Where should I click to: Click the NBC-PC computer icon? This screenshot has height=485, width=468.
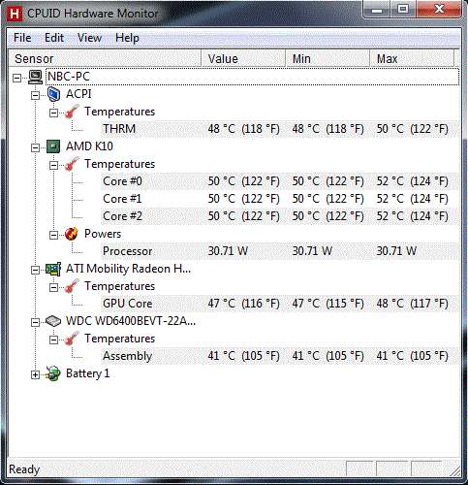click(35, 77)
